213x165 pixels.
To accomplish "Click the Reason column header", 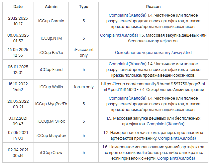I will (x=153, y=7).
